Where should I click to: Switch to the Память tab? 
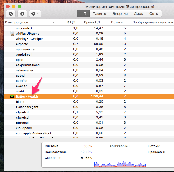(x=99, y=14)
